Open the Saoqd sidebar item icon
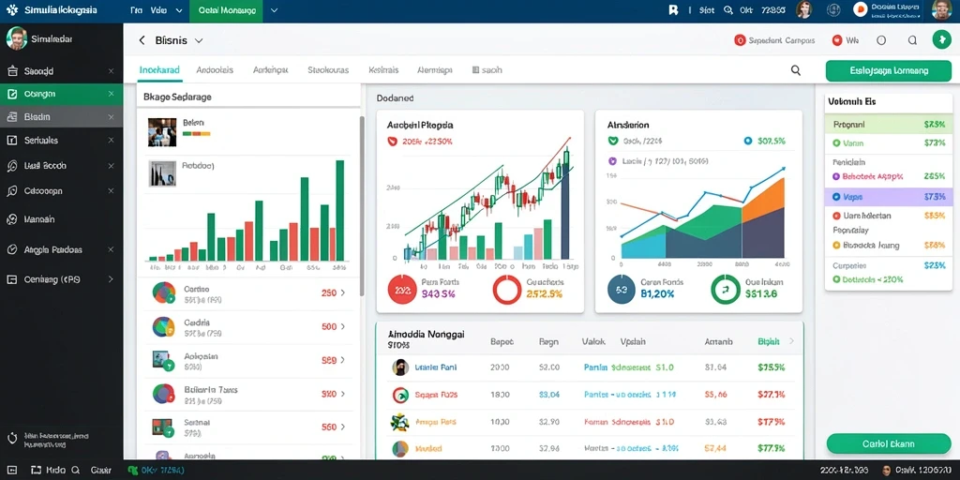 point(12,71)
